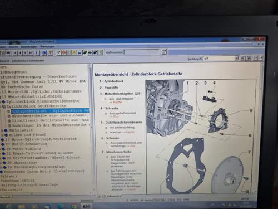Screen dimensions: 278x209
Task: Switch to the Dokument tab at bottom
Action: (x=113, y=196)
